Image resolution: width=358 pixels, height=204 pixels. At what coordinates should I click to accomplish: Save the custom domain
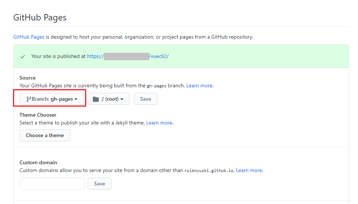pos(100,184)
